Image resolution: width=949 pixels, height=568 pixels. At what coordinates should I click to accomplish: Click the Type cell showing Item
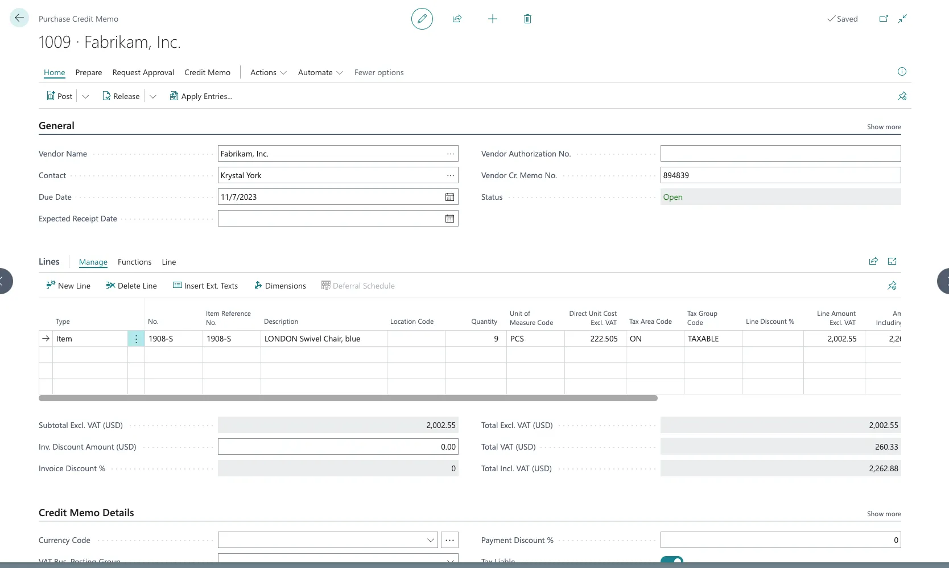(x=90, y=339)
